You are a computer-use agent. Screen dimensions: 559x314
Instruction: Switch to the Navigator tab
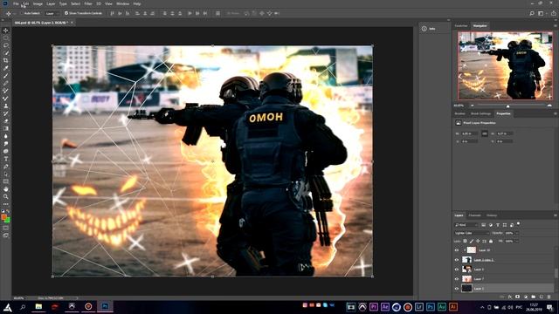coord(480,25)
